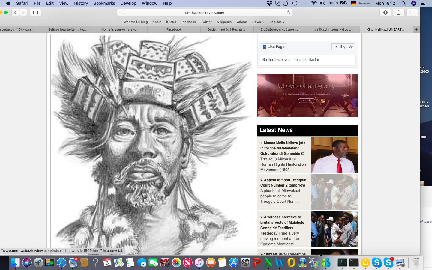Click umthwakazireview.com address field
The width and height of the screenshot is (432, 270).
pyautogui.click(x=204, y=13)
